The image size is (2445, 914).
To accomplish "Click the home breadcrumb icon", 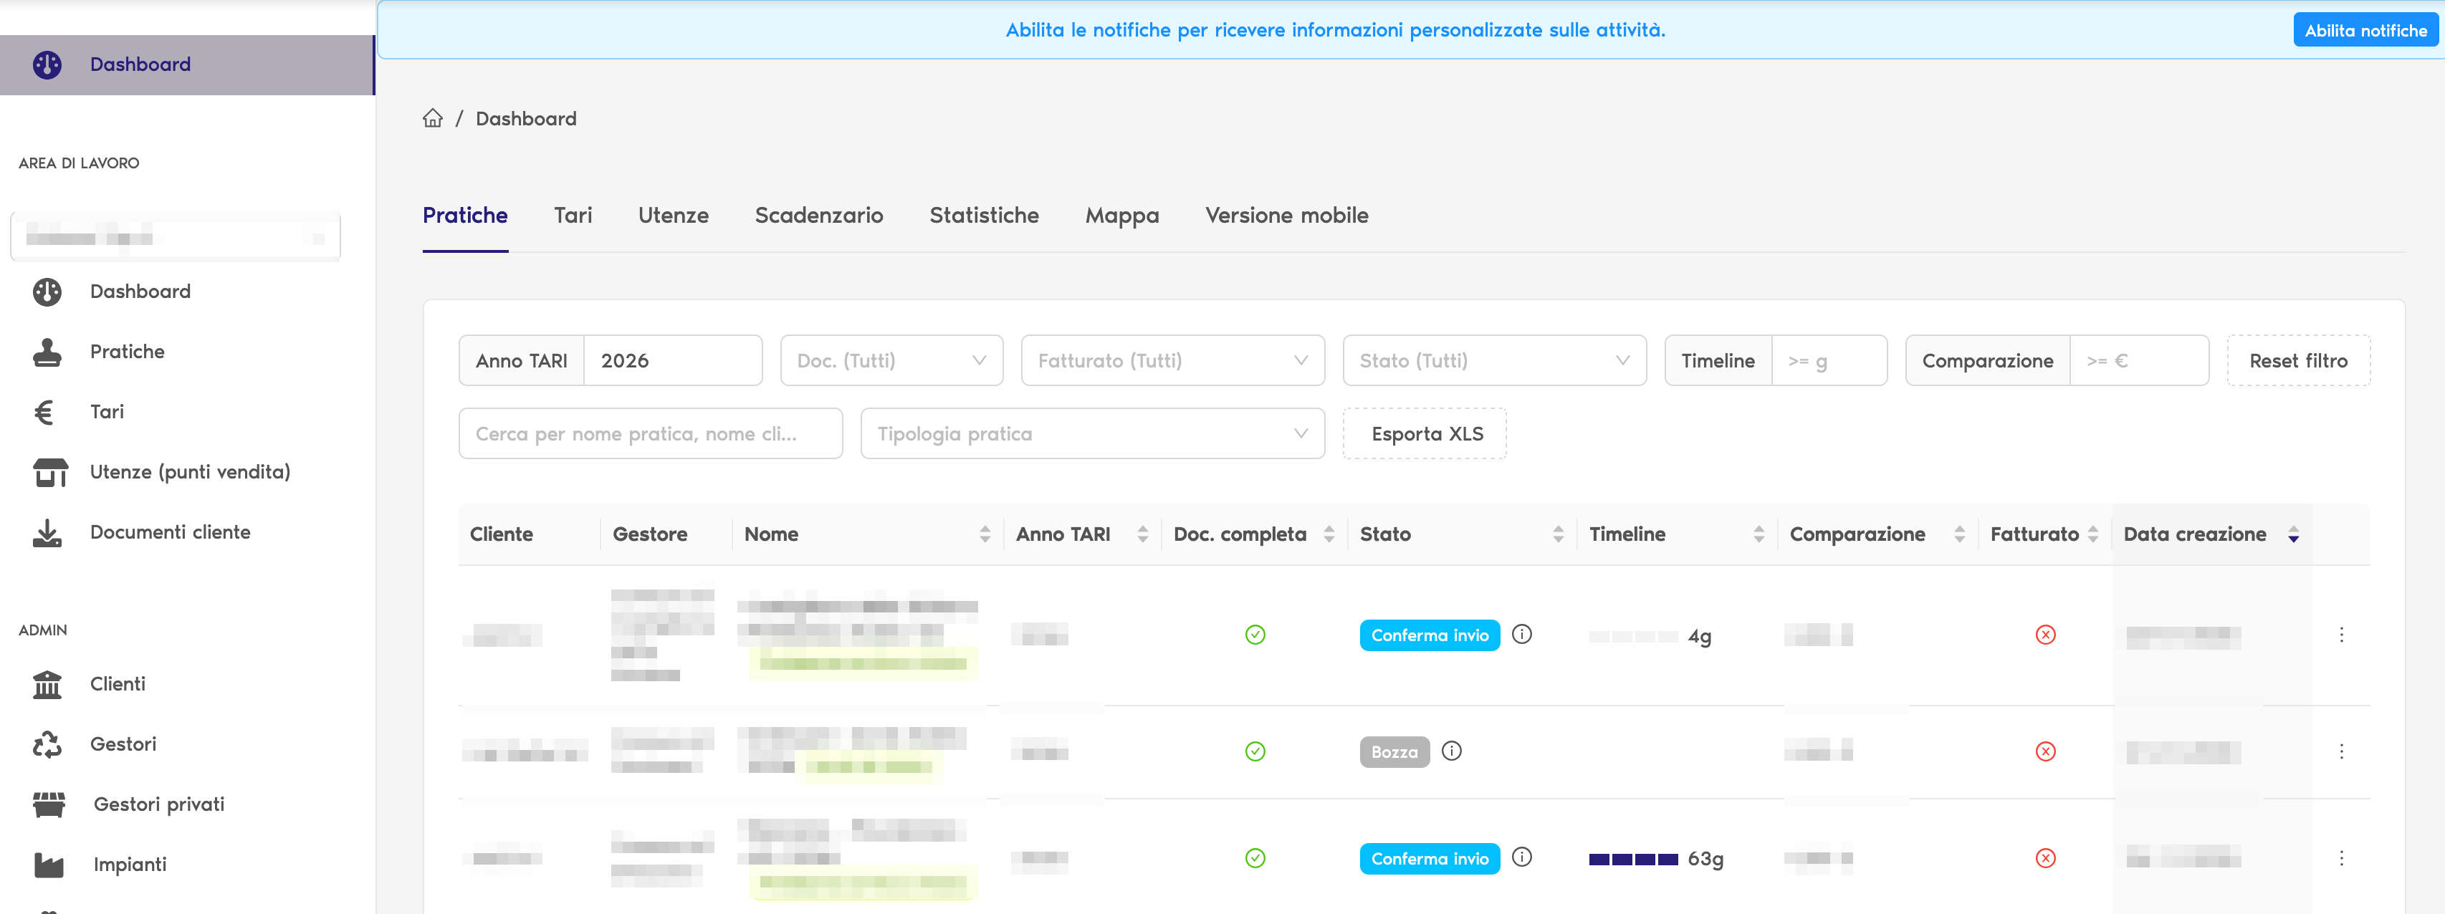I will 433,117.
